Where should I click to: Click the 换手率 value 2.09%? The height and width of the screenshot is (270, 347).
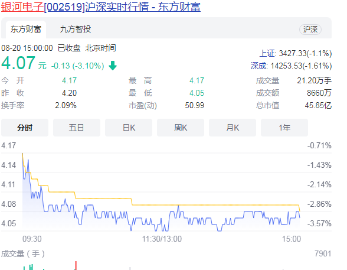pyautogui.click(x=66, y=105)
